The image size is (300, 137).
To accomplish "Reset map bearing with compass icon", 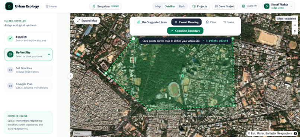I will pyautogui.click(x=295, y=31).
